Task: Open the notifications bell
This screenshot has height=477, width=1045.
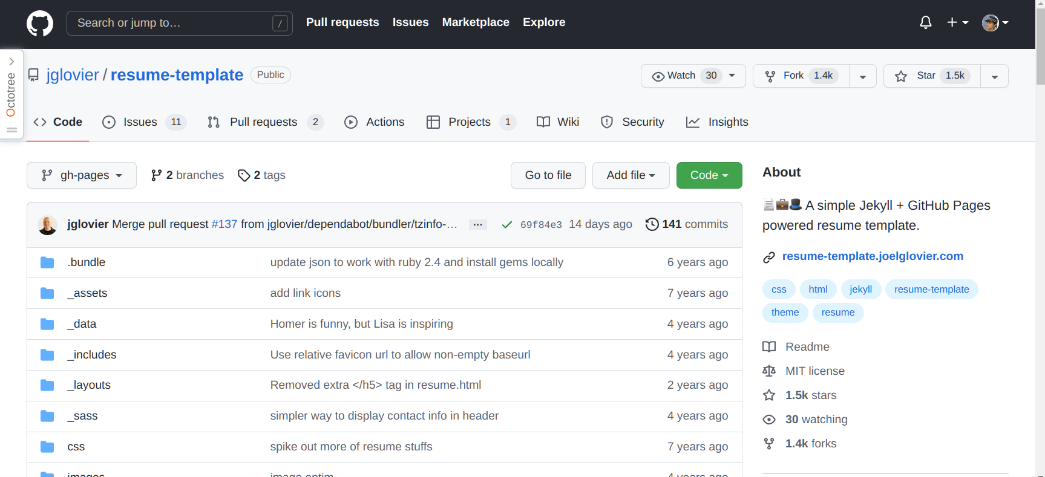Action: (926, 22)
